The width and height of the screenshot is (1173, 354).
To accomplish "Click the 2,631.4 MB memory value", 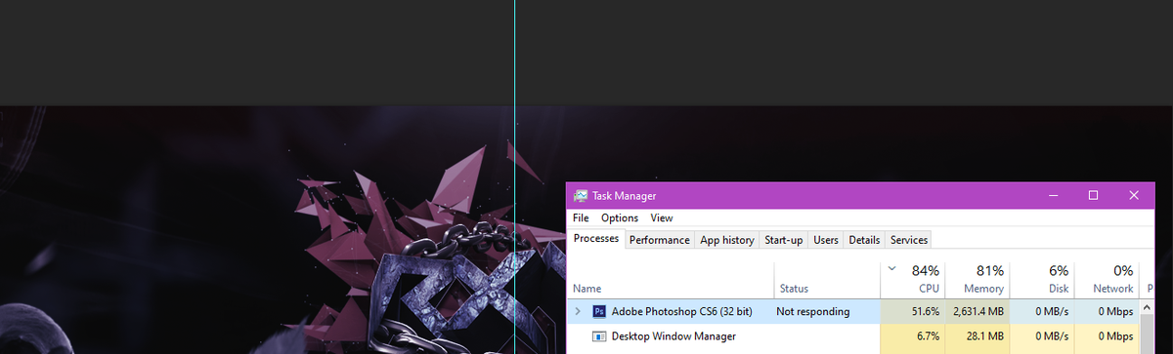I will (978, 312).
